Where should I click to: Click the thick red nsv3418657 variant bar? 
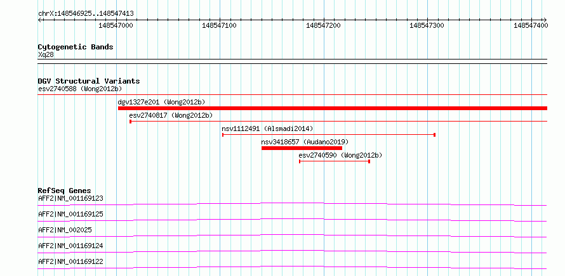tap(302, 148)
